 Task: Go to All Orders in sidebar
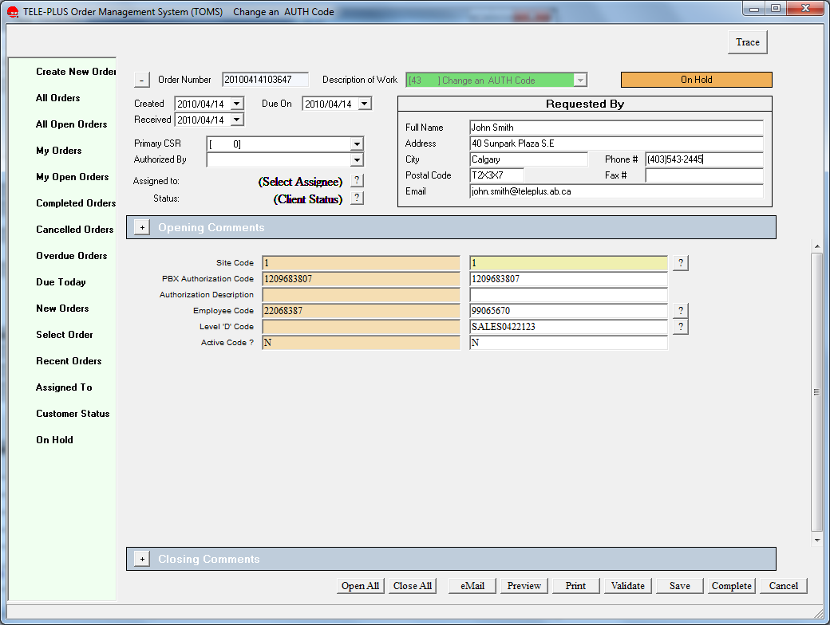tap(58, 98)
